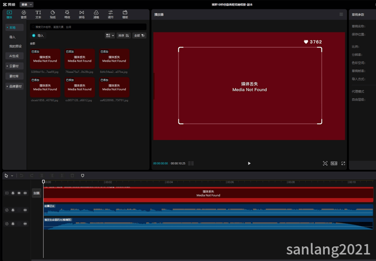
Task: Lock the main video track
Action: 13,193
